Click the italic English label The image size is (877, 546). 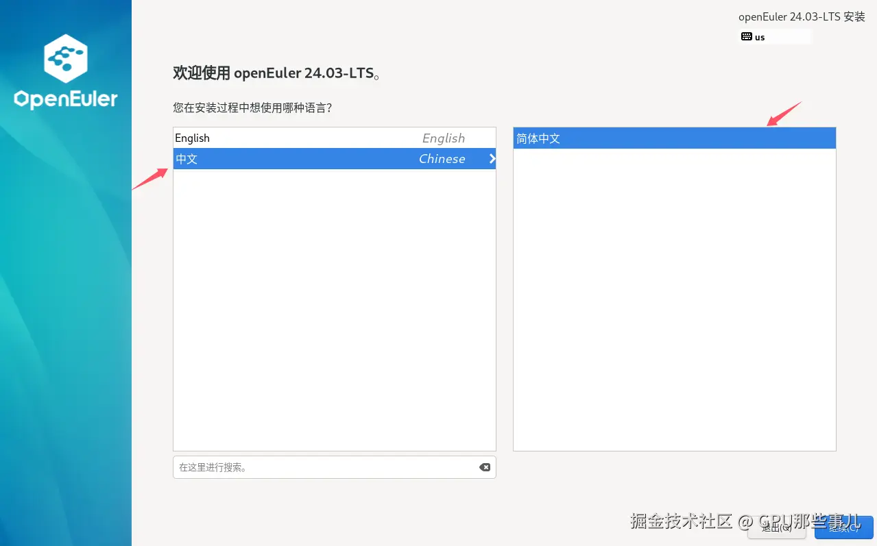tap(443, 138)
